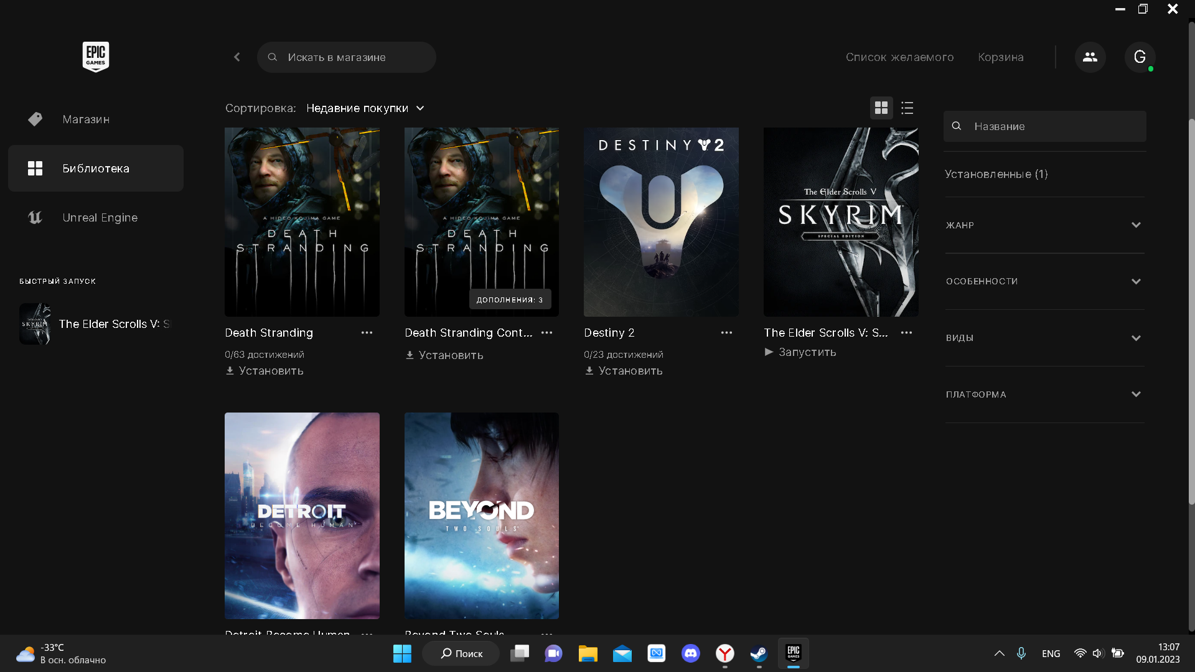This screenshot has width=1195, height=672.
Task: Open Windows Start menu
Action: pyautogui.click(x=402, y=653)
